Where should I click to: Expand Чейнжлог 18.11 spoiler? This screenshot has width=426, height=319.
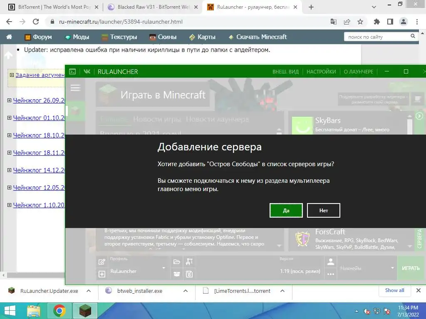9,153
